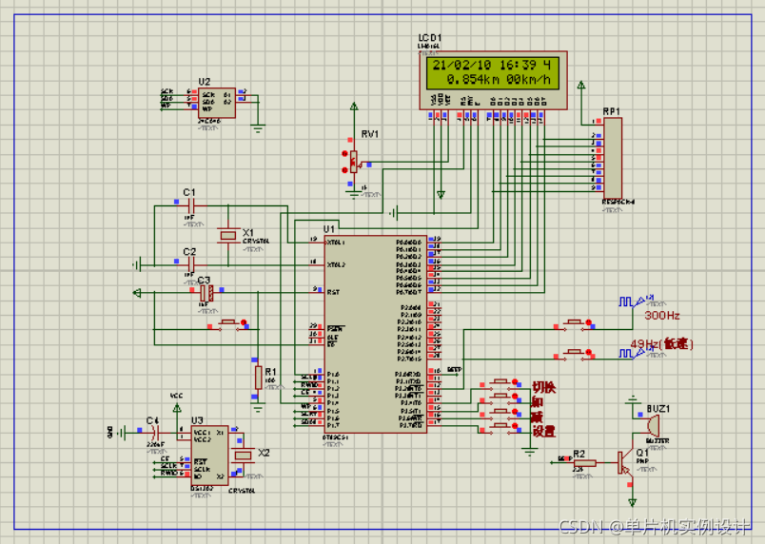Toggle the push button on 49Hz line

coord(575,354)
